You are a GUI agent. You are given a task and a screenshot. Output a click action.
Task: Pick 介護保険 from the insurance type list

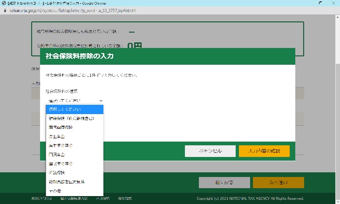point(75,173)
